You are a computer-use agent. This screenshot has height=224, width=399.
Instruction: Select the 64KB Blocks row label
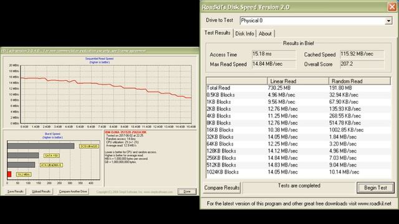tap(220, 144)
